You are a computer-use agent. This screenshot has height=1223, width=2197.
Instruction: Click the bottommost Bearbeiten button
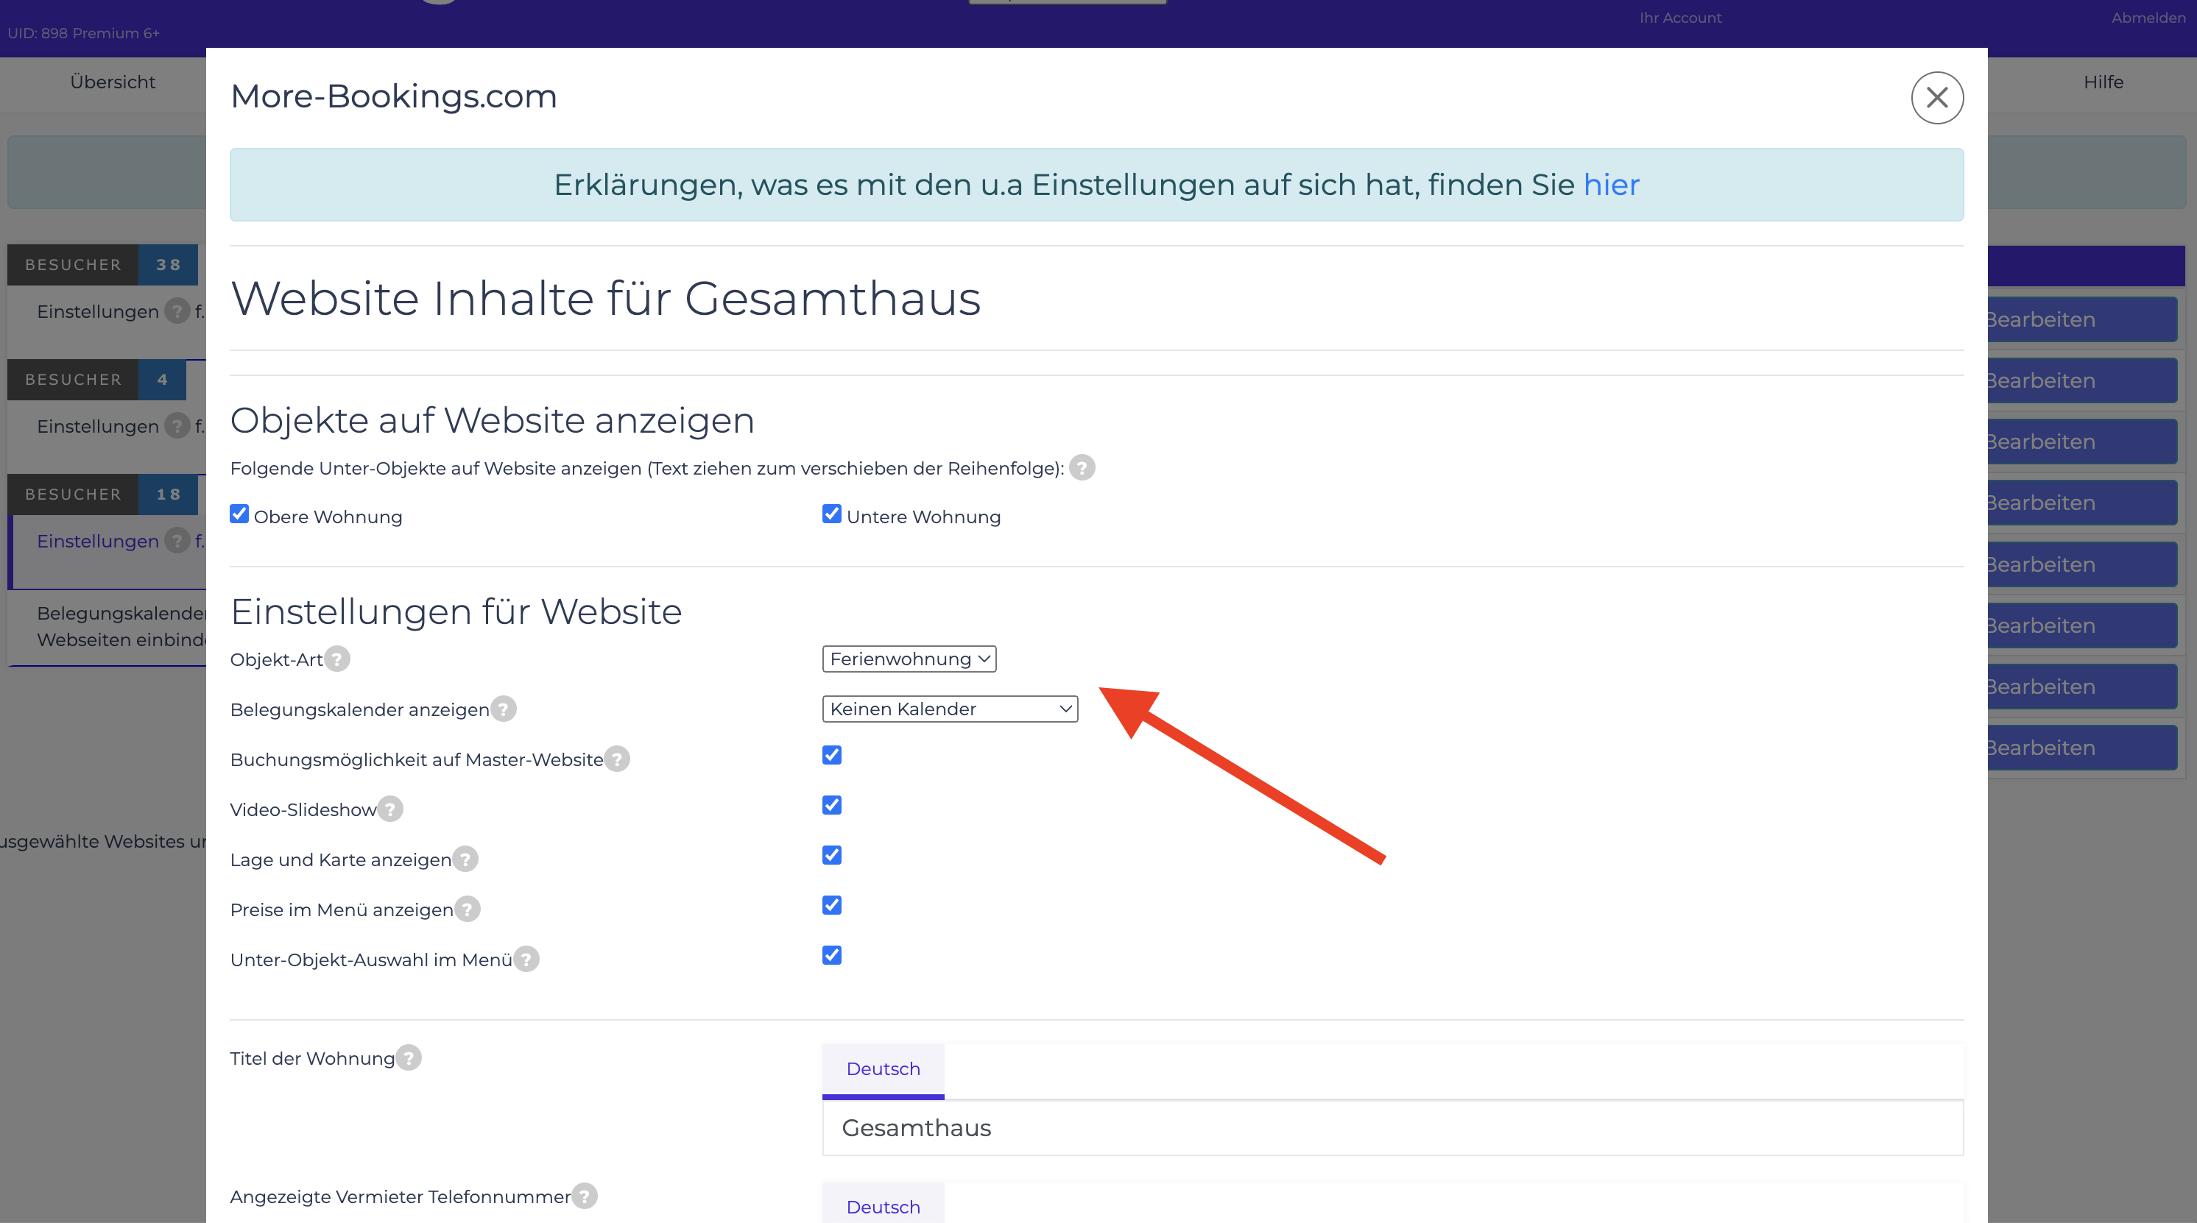tap(2082, 748)
